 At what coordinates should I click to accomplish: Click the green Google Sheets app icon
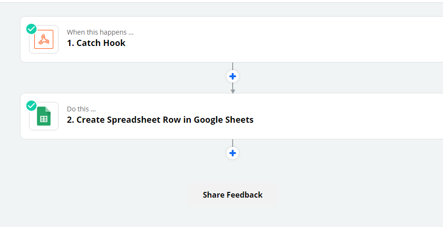pos(44,116)
